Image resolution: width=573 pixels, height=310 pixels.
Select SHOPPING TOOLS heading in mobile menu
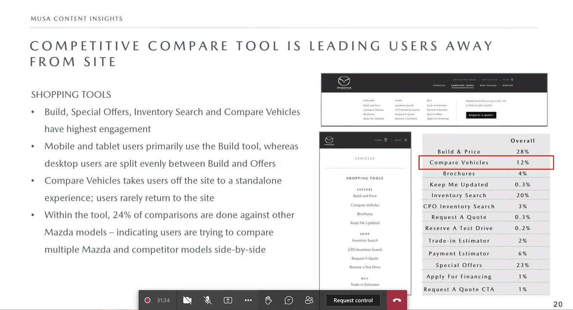pos(365,178)
